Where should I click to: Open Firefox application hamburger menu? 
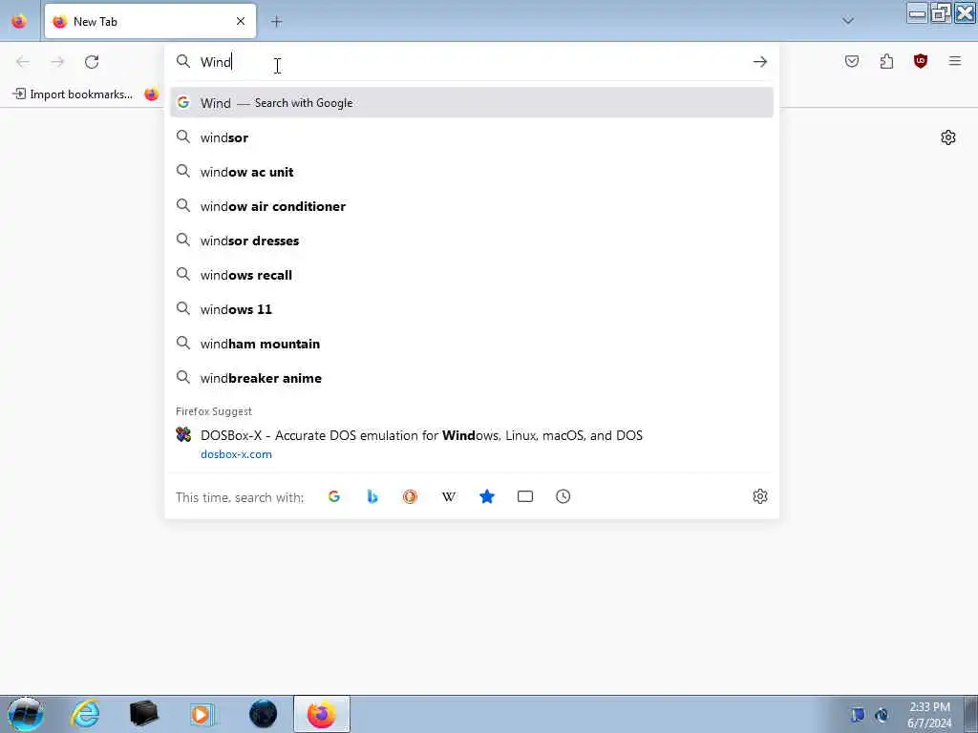[955, 61]
